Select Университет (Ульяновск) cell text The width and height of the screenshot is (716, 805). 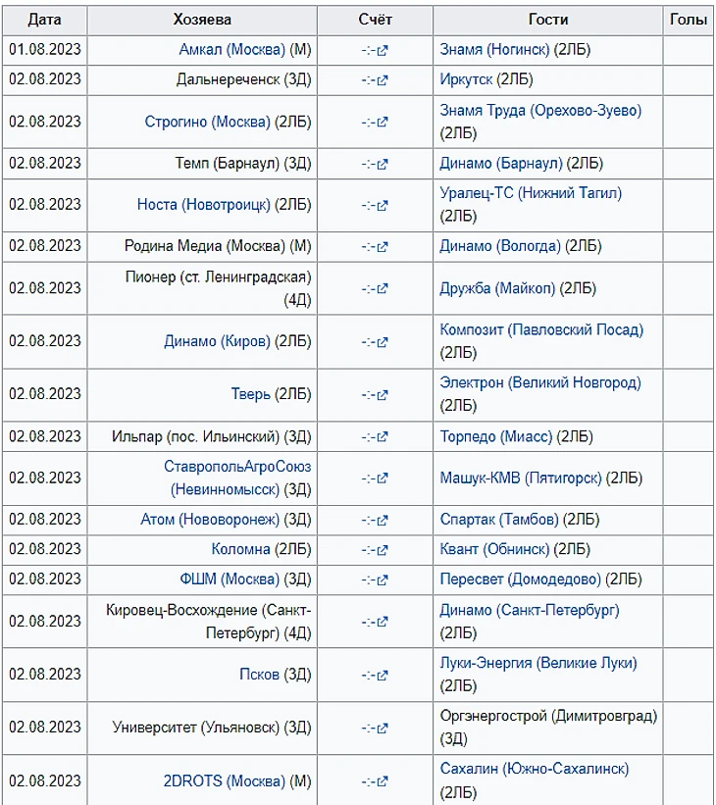pyautogui.click(x=212, y=727)
